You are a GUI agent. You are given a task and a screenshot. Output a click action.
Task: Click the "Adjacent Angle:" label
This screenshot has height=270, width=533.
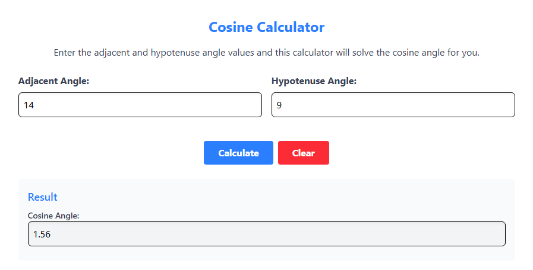coord(54,81)
